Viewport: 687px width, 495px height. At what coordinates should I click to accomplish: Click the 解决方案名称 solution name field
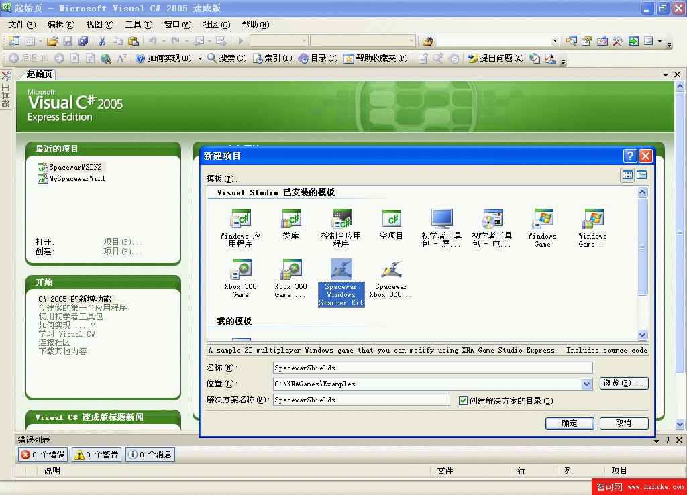pos(362,400)
